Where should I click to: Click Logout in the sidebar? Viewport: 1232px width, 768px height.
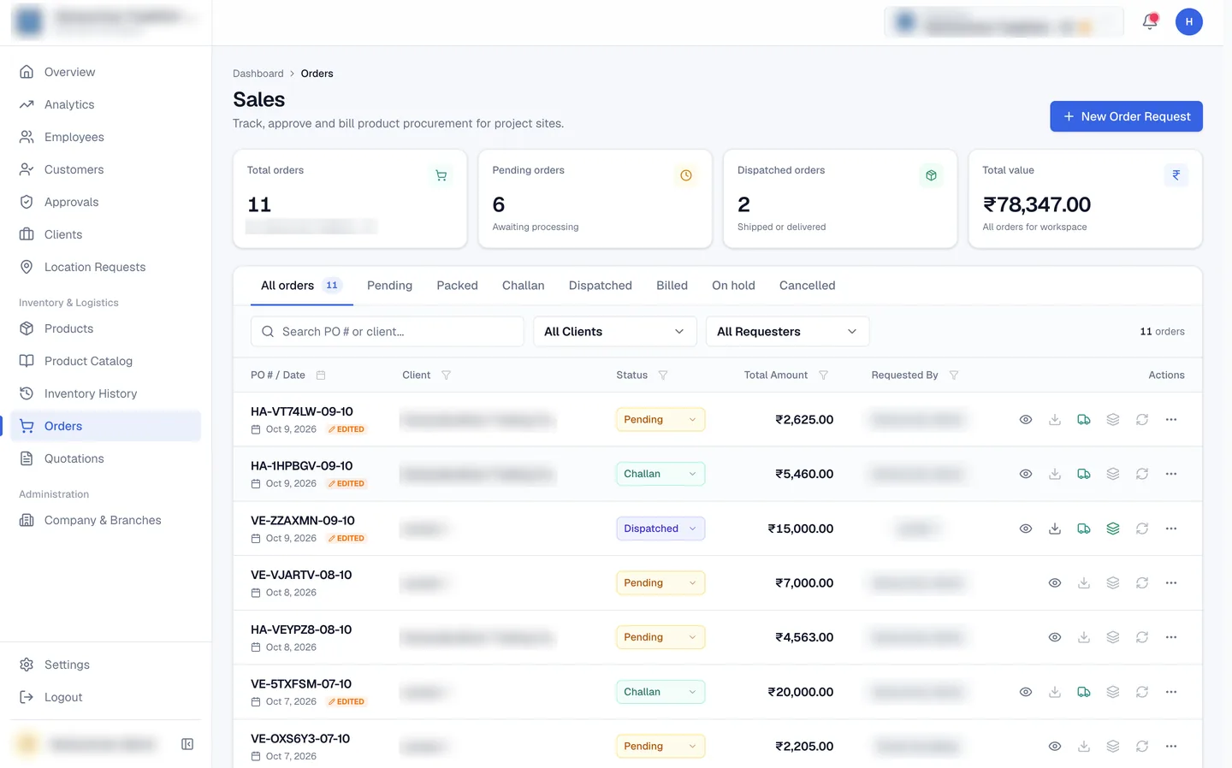pyautogui.click(x=106, y=697)
